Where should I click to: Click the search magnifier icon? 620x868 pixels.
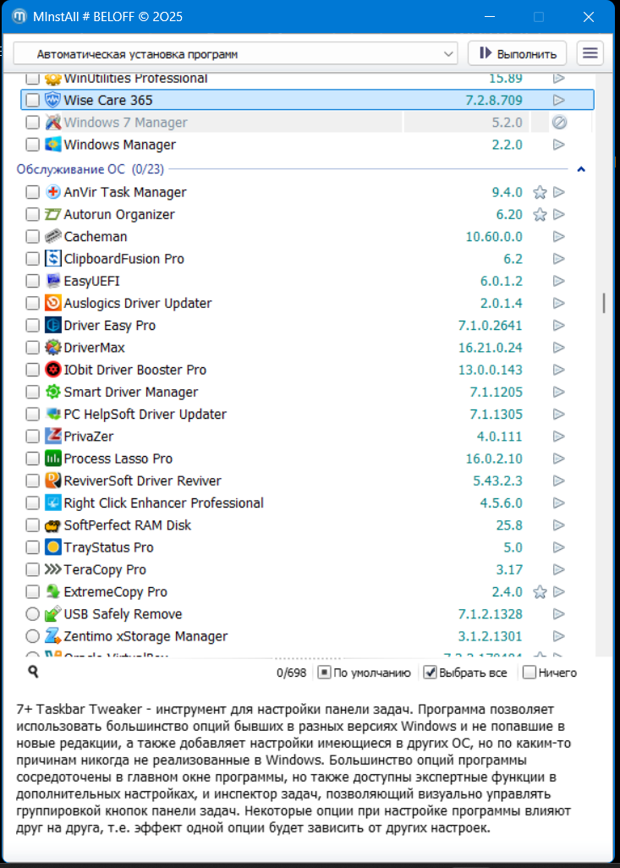pyautogui.click(x=33, y=672)
